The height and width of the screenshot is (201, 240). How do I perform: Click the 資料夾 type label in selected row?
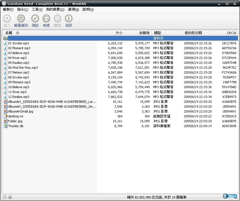coord(158,38)
